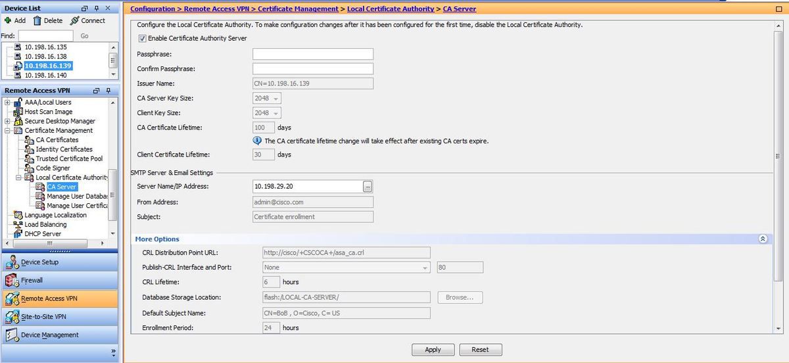Click the Browse button

[x=460, y=297]
